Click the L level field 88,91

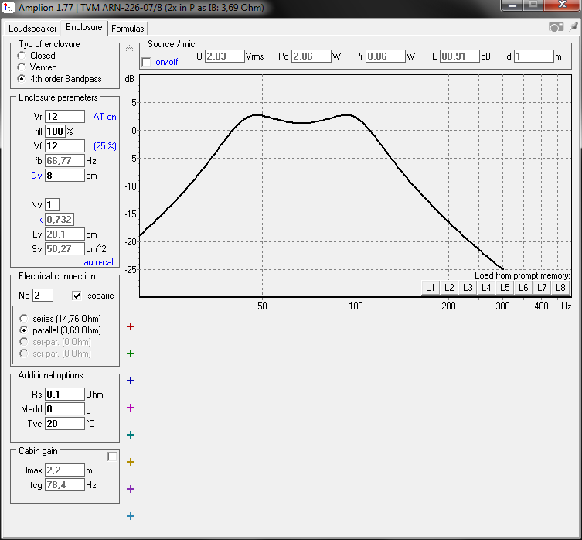click(460, 56)
